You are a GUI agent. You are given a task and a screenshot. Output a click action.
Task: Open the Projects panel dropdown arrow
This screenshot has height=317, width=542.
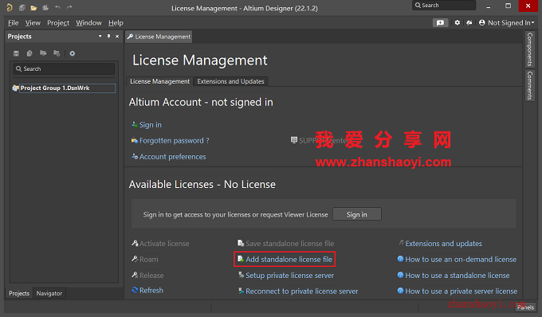(100, 37)
